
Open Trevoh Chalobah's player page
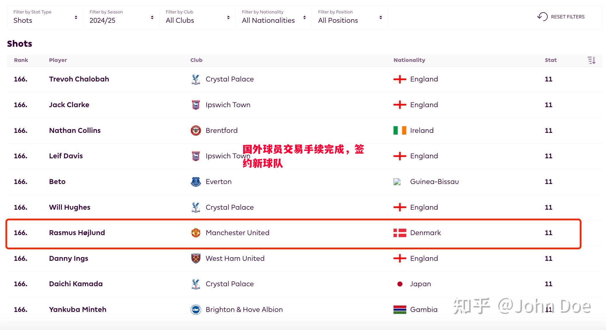[x=79, y=79]
